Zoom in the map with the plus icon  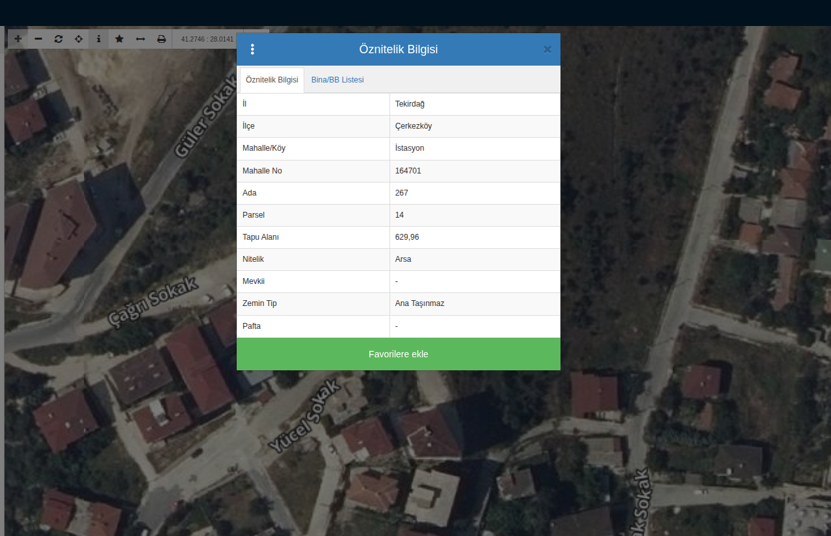click(18, 39)
